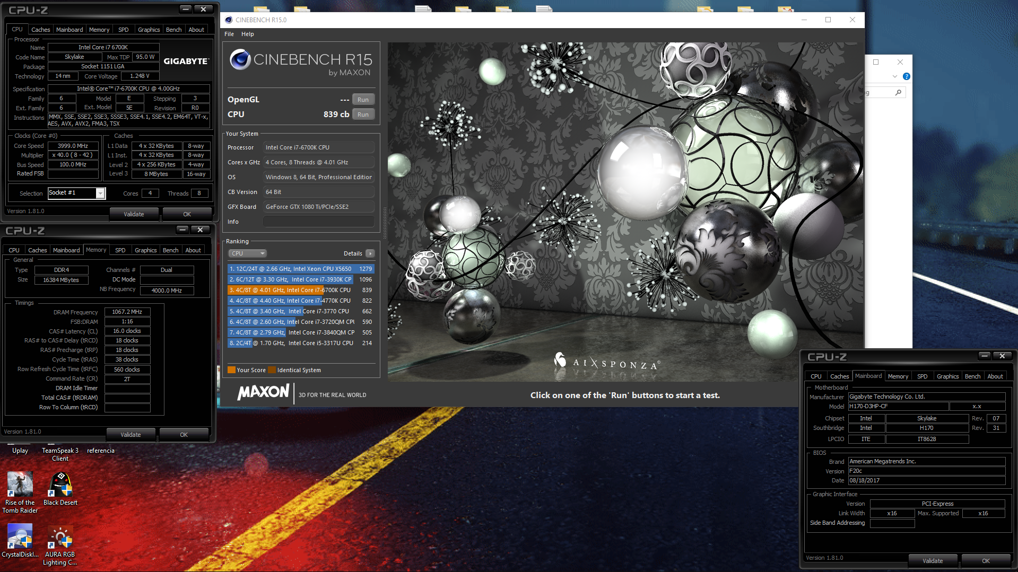
Task: Open the File menu in Cinebench
Action: click(229, 34)
